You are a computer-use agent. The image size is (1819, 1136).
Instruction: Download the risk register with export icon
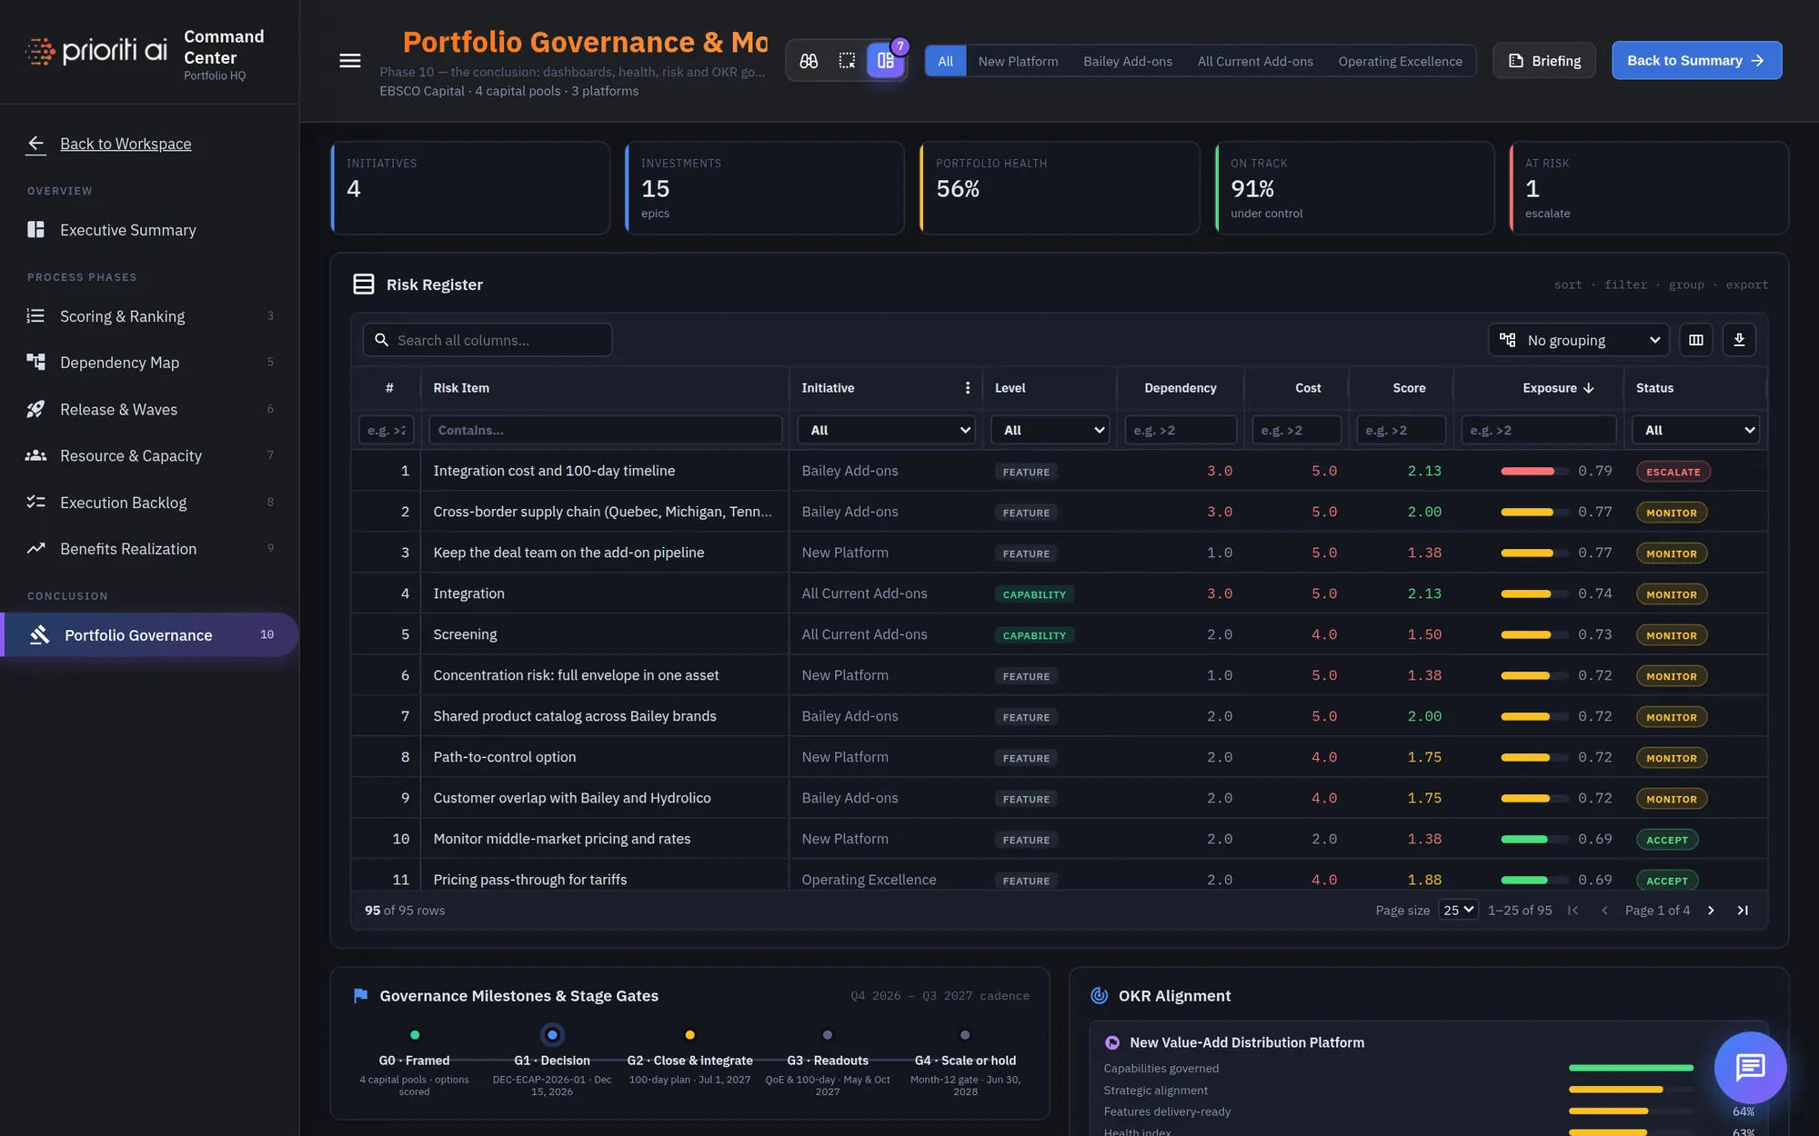tap(1739, 340)
